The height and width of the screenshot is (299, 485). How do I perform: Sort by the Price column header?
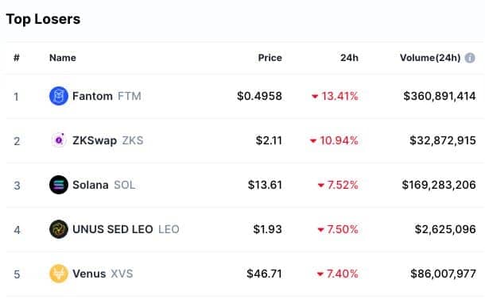270,58
